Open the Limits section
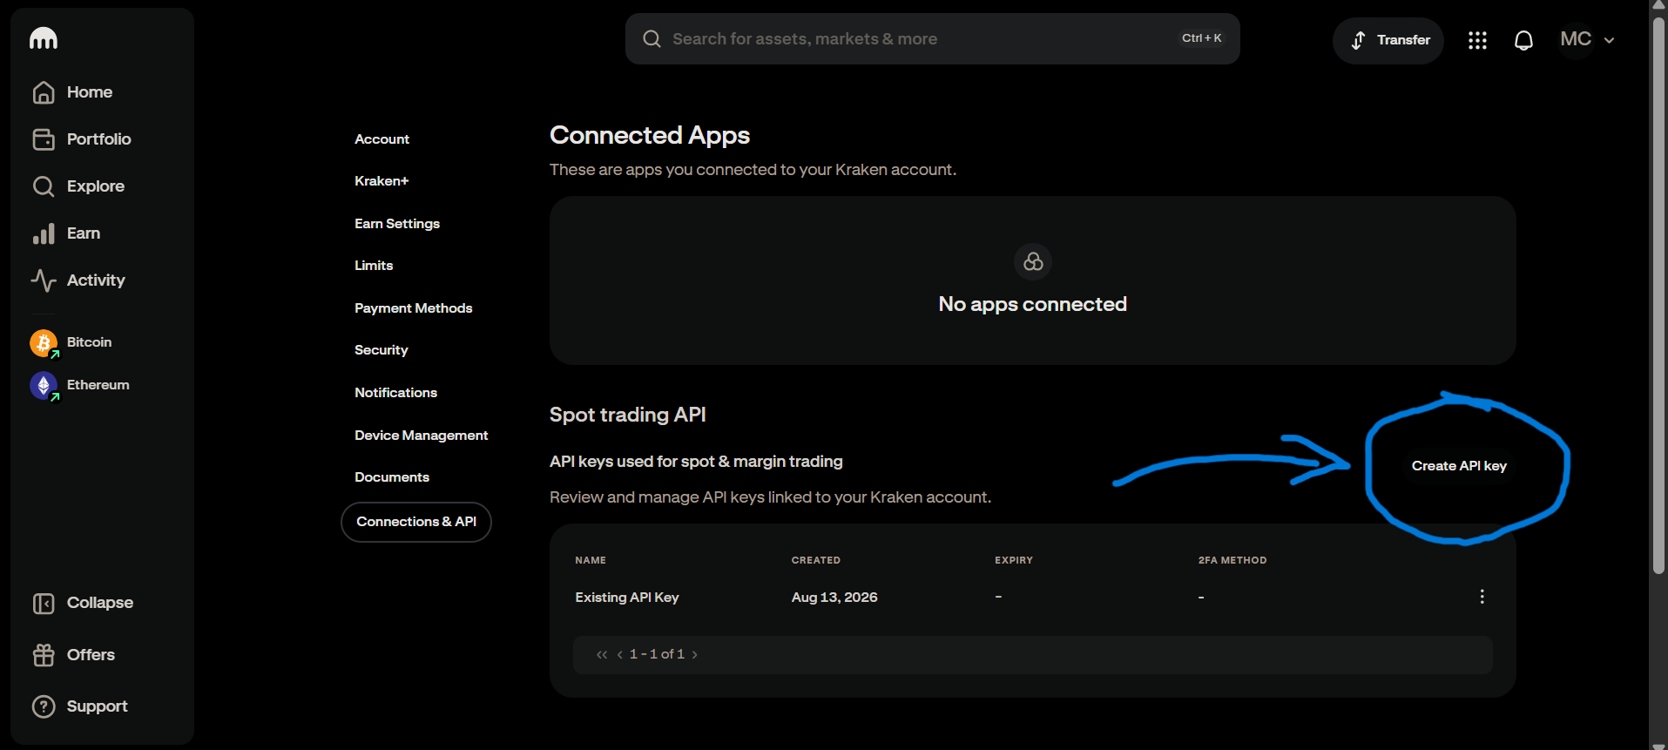The height and width of the screenshot is (750, 1668). click(x=374, y=266)
